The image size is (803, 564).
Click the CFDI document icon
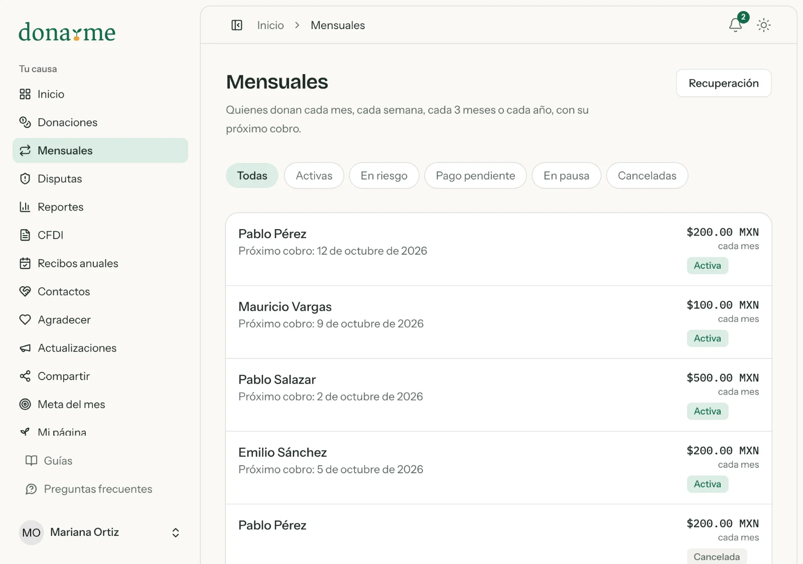point(25,235)
